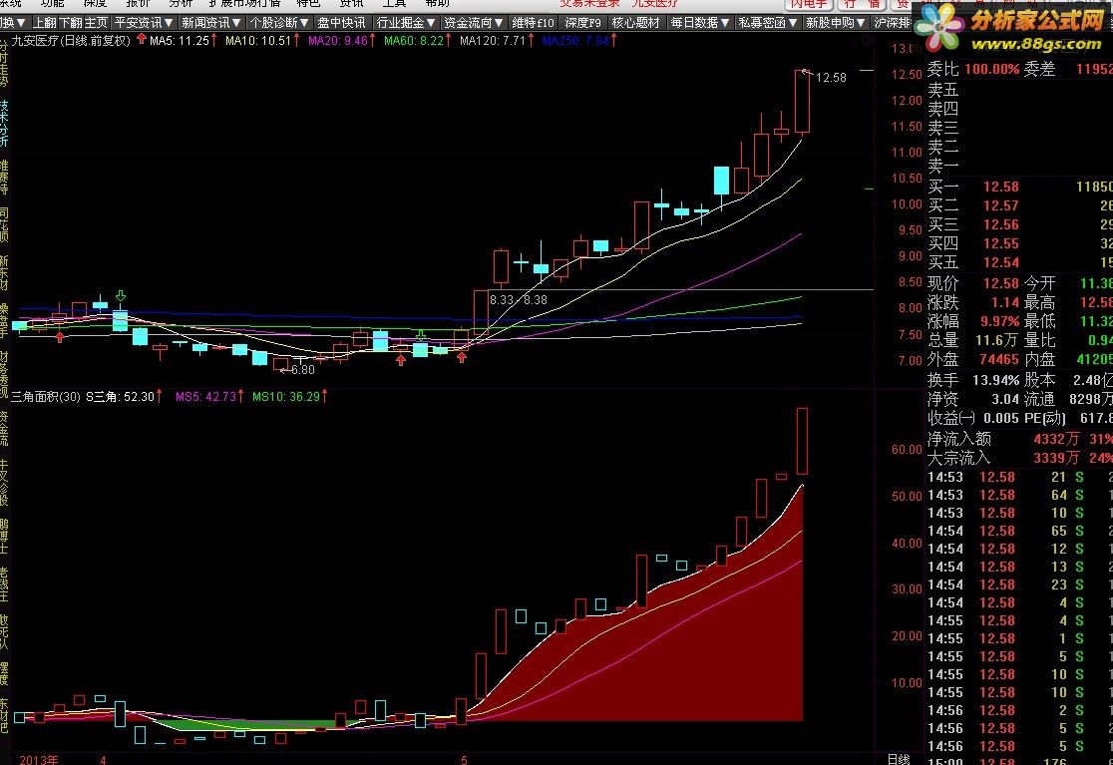This screenshot has width=1113, height=765.
Task: Open 同花顺 sidebar tab
Action: pos(4,224)
